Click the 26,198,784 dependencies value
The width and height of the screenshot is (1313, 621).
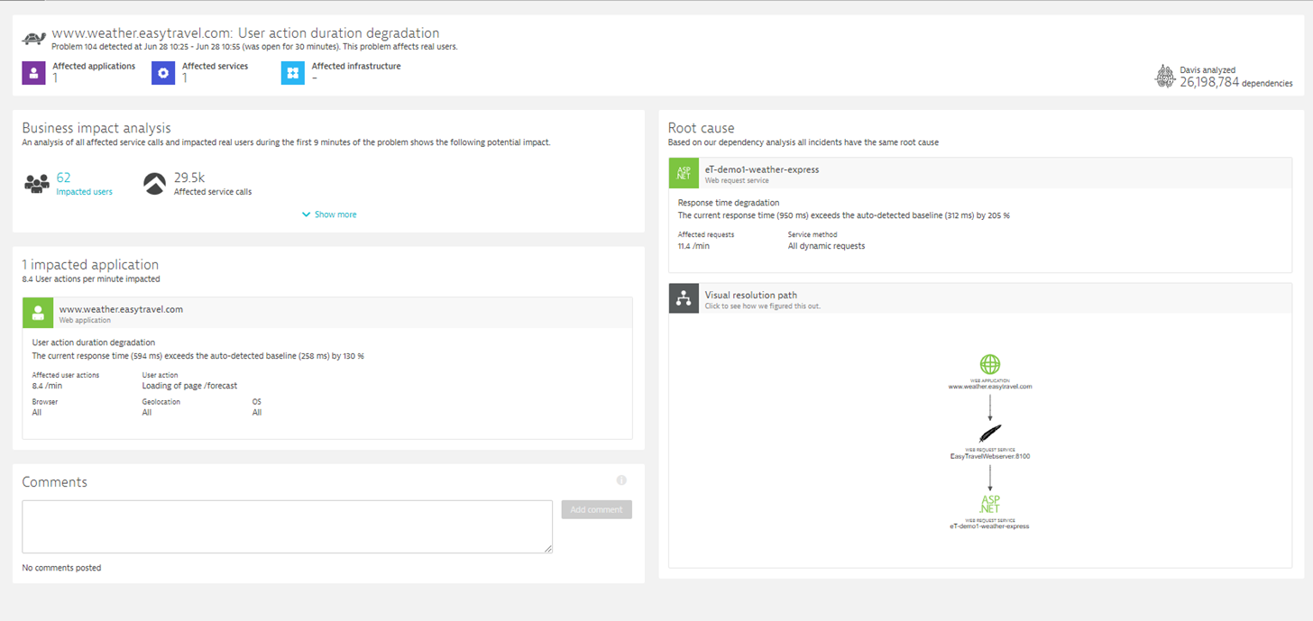pos(1209,82)
